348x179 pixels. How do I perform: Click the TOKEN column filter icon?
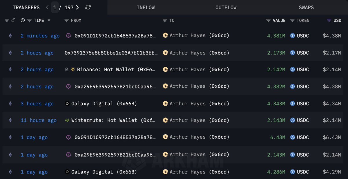[292, 20]
